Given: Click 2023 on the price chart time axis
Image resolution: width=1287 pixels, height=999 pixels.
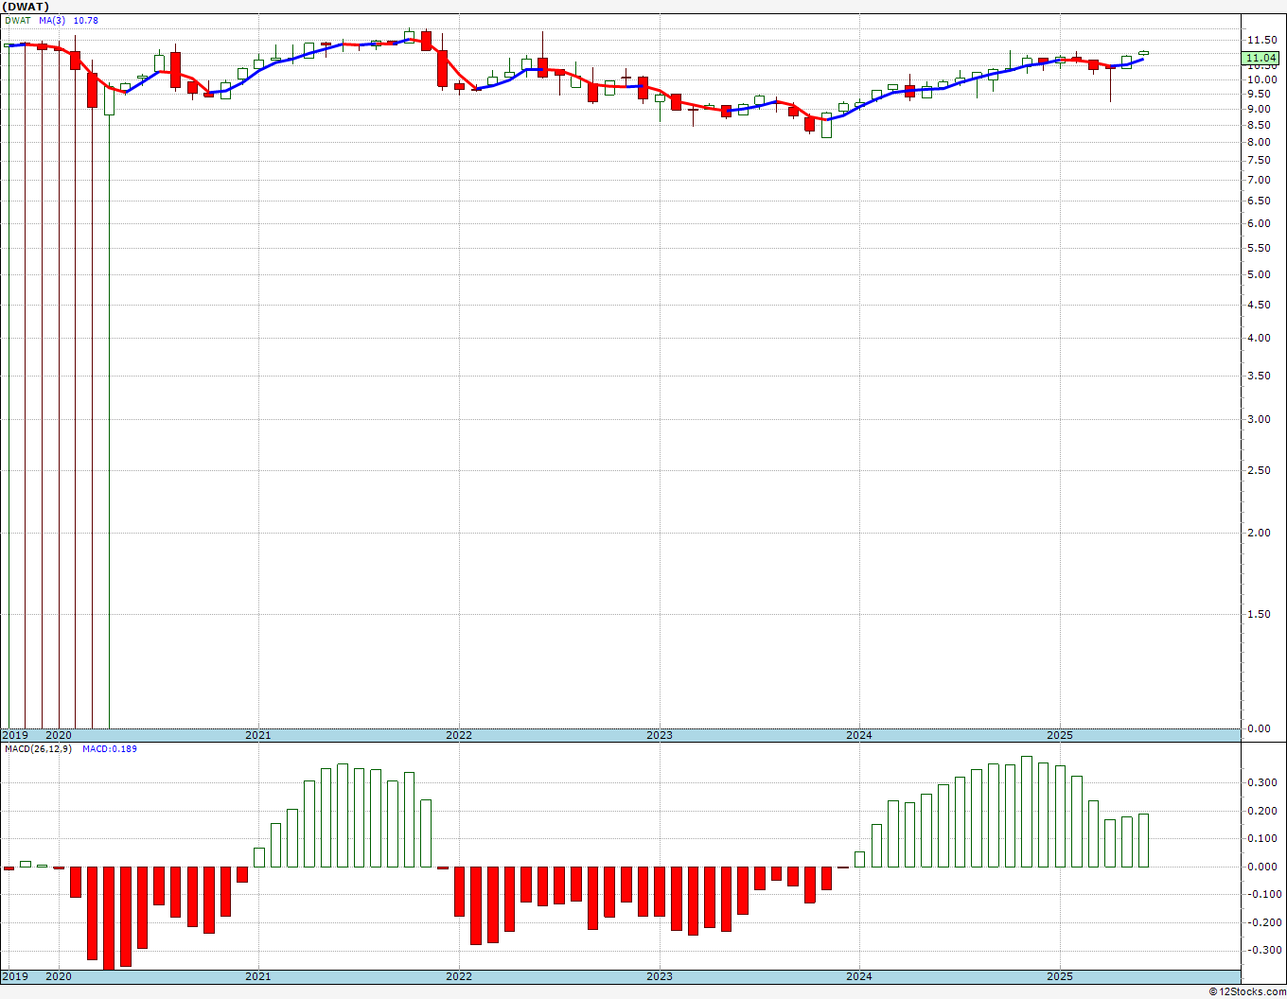Looking at the screenshot, I should pos(660,735).
